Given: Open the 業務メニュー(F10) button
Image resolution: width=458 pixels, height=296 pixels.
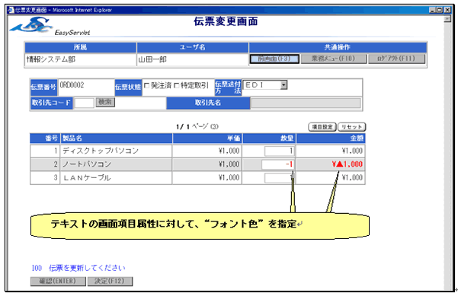Looking at the screenshot, I should click(x=333, y=59).
